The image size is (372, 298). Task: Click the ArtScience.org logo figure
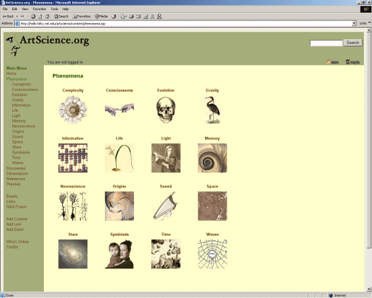tap(14, 46)
